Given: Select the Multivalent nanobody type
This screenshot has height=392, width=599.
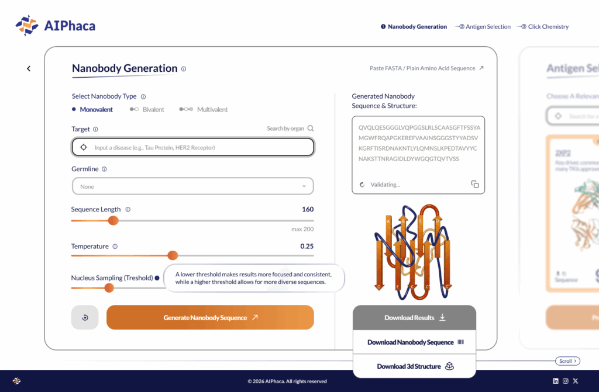Looking at the screenshot, I should point(204,110).
